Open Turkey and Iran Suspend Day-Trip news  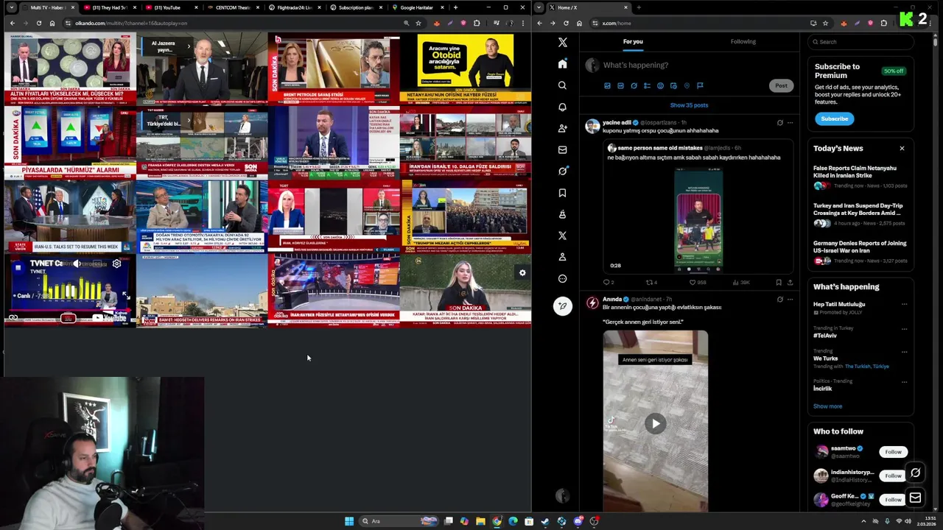tap(859, 214)
